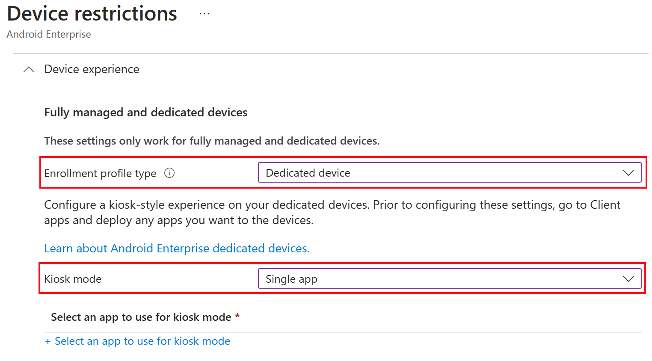Click the Dedicated device value text
This screenshot has width=652, height=361.
click(x=308, y=173)
